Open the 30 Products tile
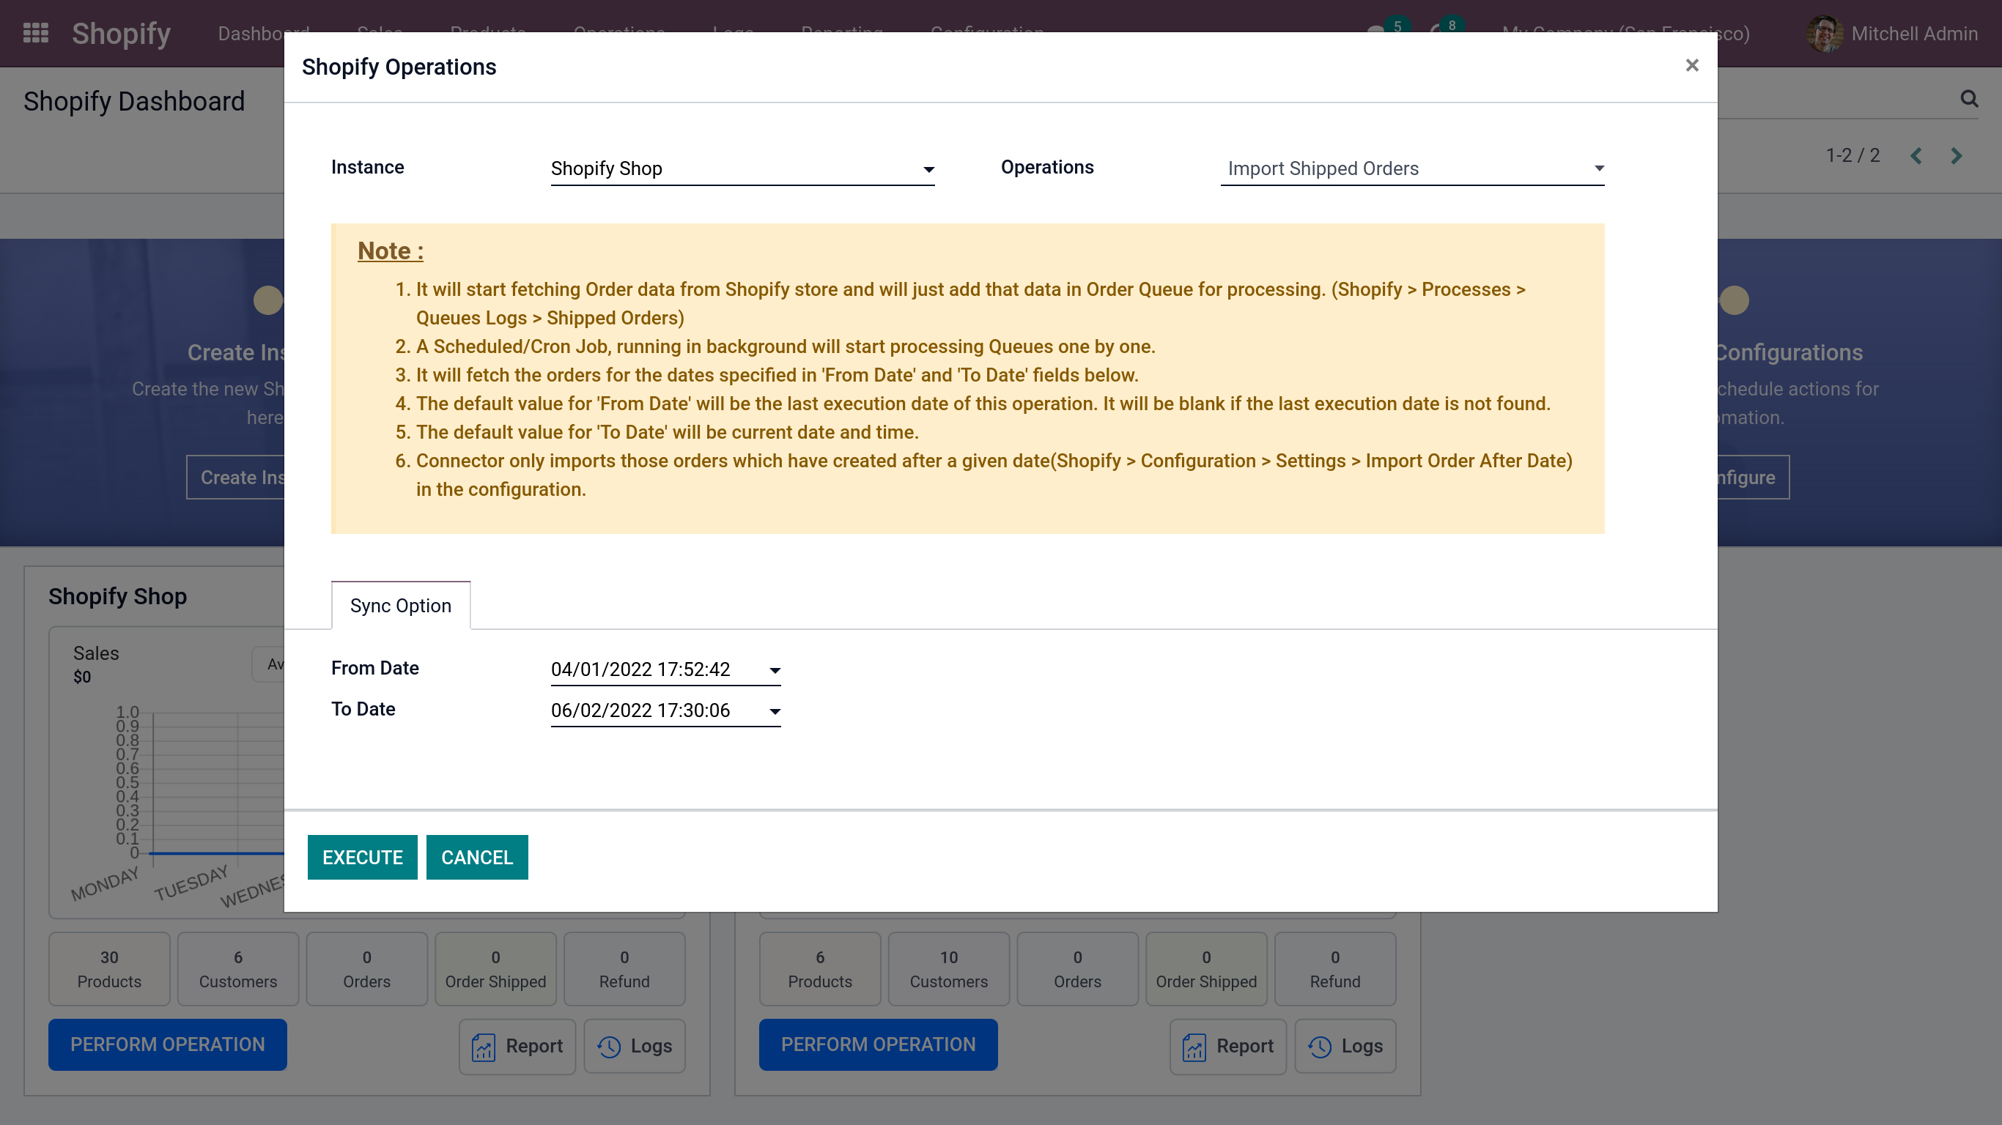The image size is (2002, 1125). point(110,969)
